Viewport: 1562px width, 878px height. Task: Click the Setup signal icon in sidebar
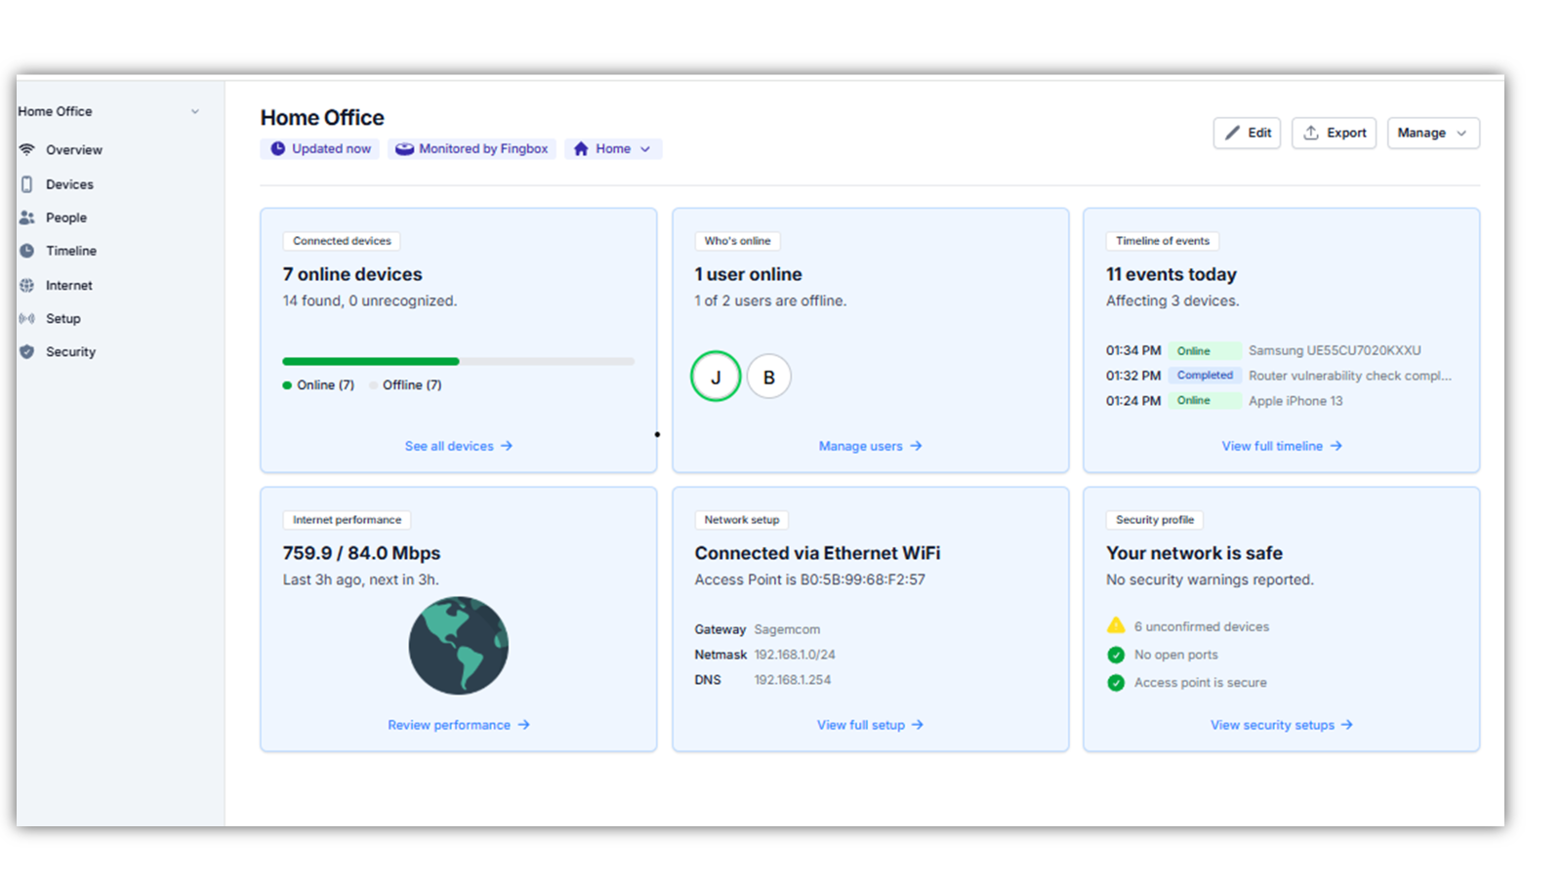(27, 319)
